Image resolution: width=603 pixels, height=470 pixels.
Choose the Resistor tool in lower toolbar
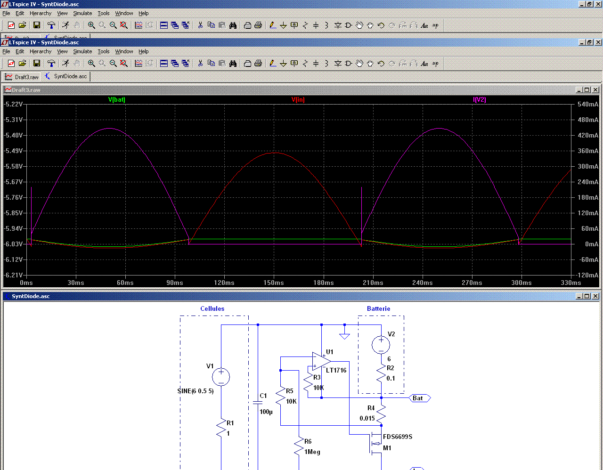305,64
